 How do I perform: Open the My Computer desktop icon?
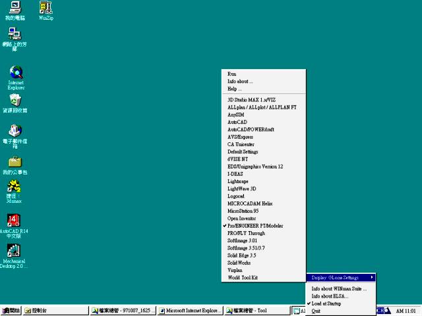(x=15, y=11)
